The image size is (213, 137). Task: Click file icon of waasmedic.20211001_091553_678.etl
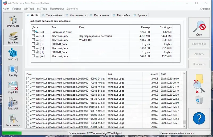(28, 107)
